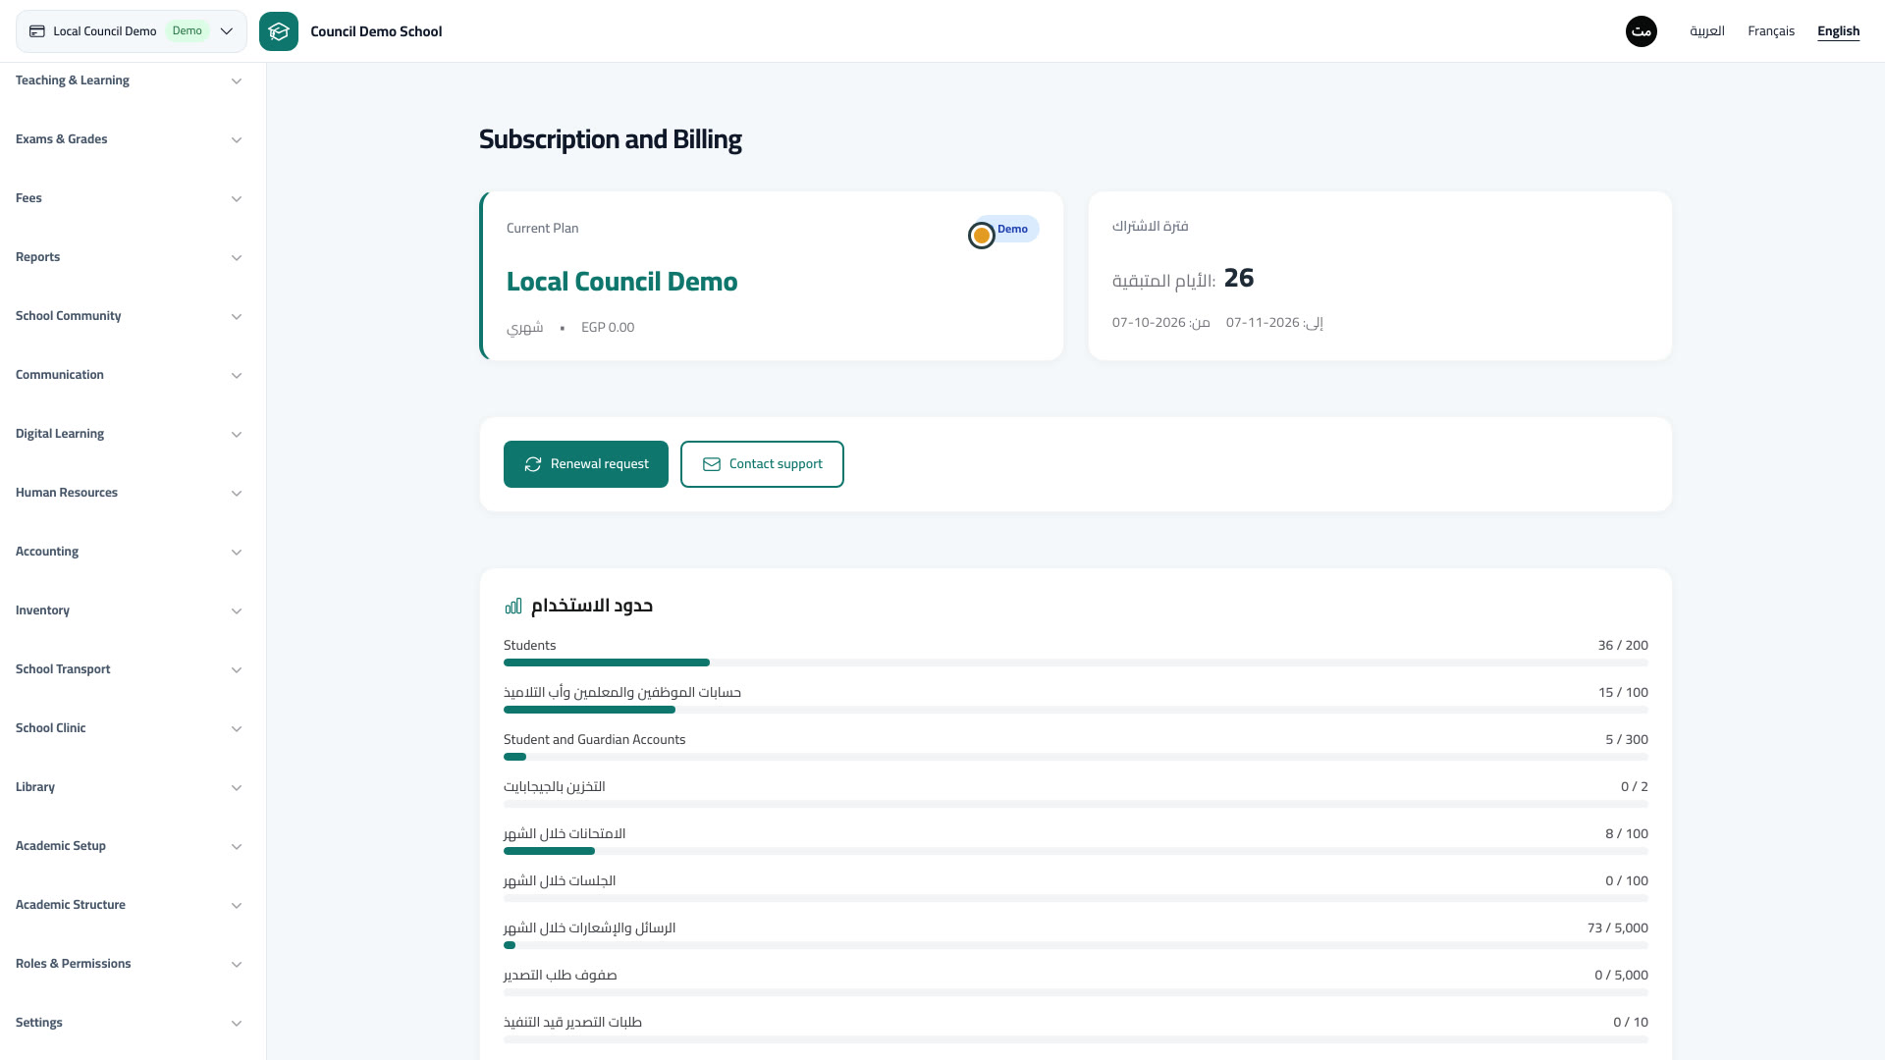1885x1060 pixels.
Task: Expand the Reports sidebar section
Action: coord(129,257)
